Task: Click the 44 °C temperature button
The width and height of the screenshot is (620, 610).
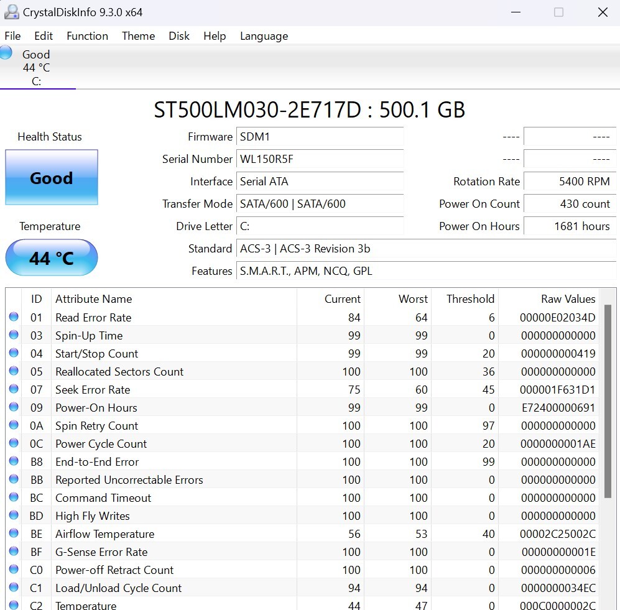Action: [52, 257]
